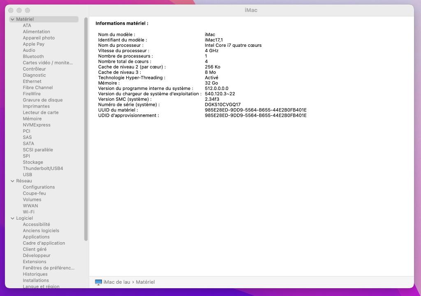This screenshot has height=296, width=421.
Task: Select Alimentation in the sidebar
Action: pyautogui.click(x=36, y=32)
